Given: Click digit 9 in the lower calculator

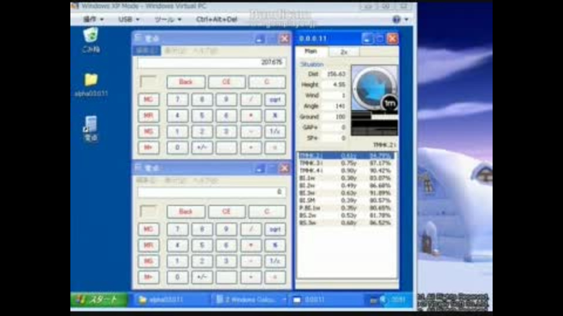Looking at the screenshot, I should [x=226, y=229].
